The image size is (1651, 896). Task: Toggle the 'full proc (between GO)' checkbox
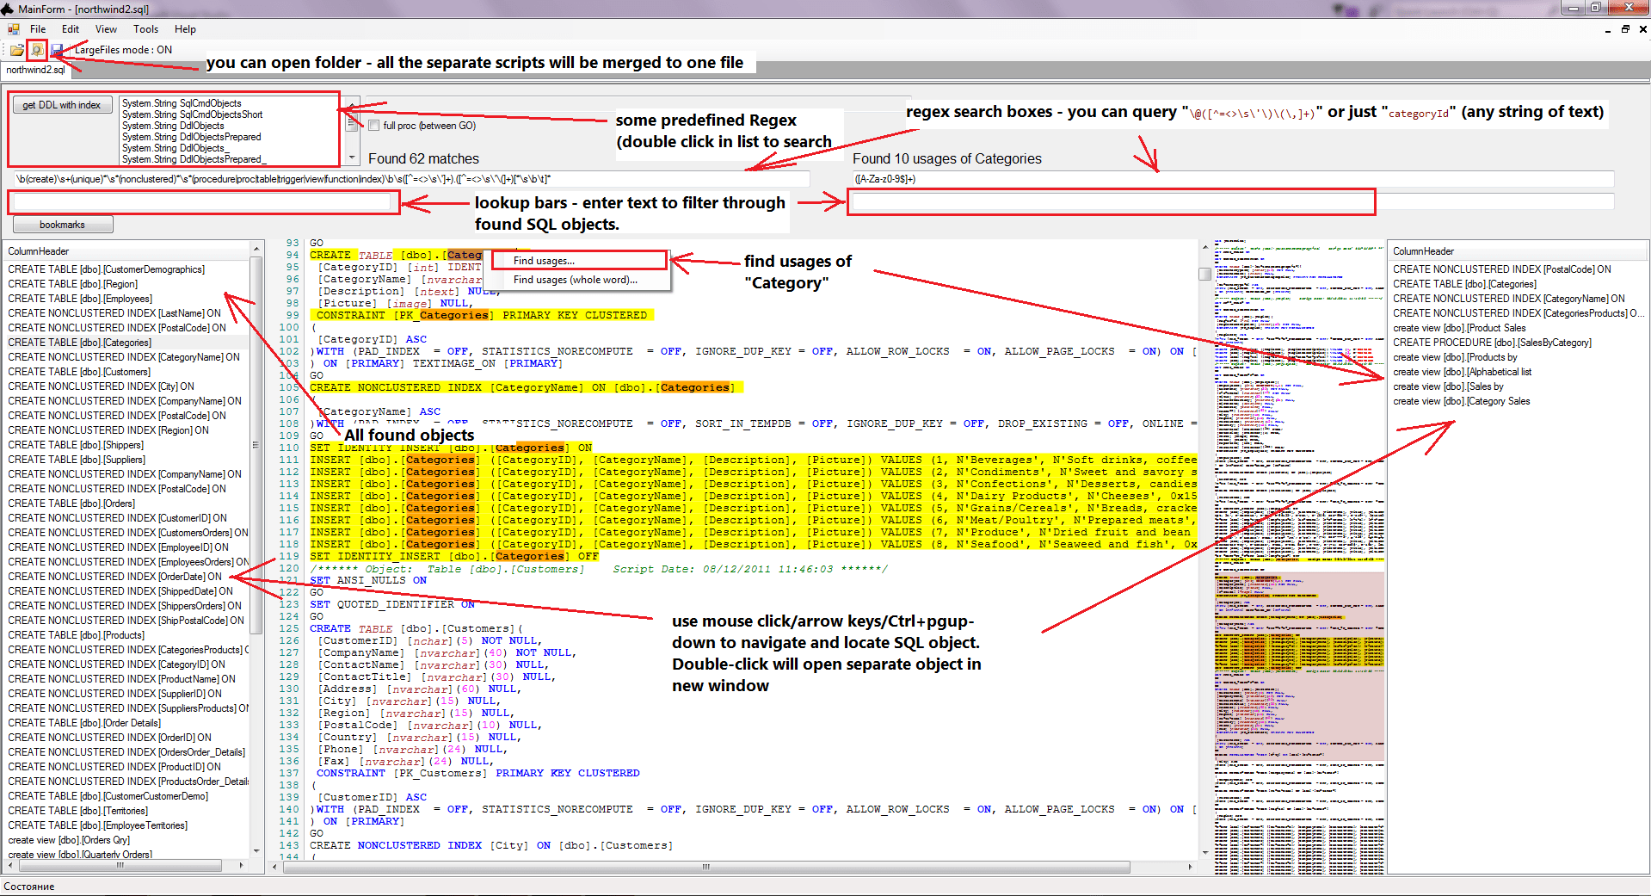[373, 125]
